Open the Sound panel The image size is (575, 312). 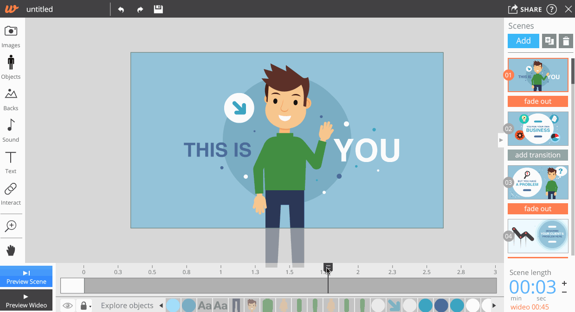[x=11, y=131]
